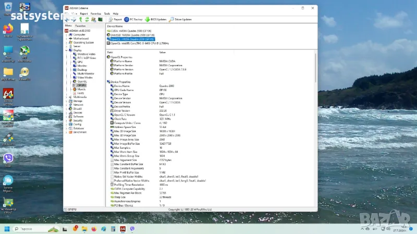This screenshot has width=417, height=234.
Task: Click the Report toolbar button
Action: [115, 19]
